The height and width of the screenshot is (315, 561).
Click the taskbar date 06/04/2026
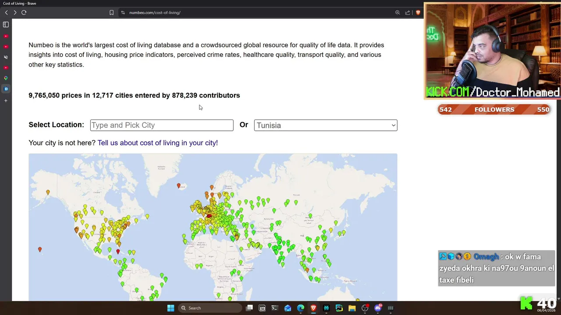[x=547, y=311]
